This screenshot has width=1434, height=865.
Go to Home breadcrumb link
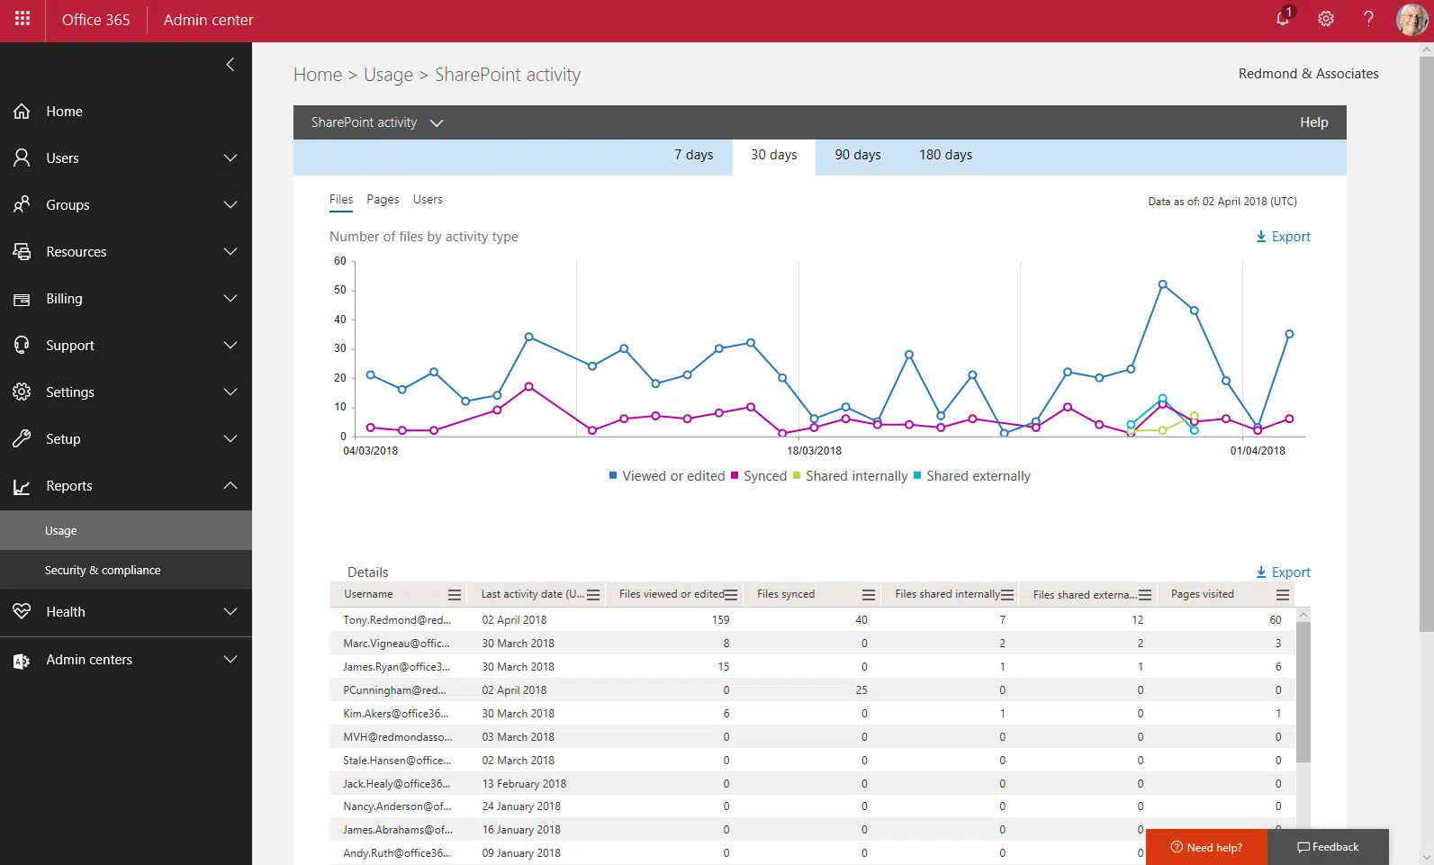click(318, 75)
